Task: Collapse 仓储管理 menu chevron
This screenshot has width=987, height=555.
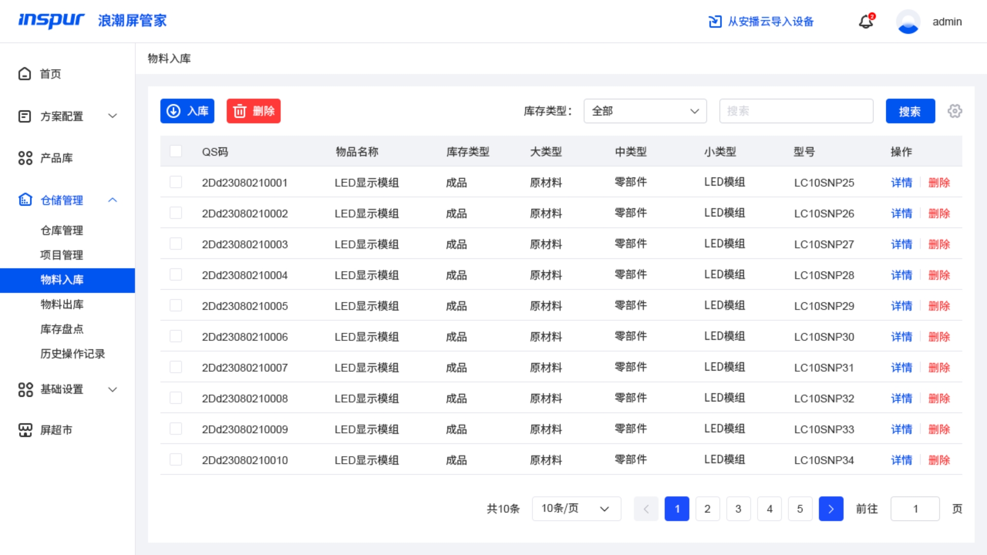Action: coord(113,200)
